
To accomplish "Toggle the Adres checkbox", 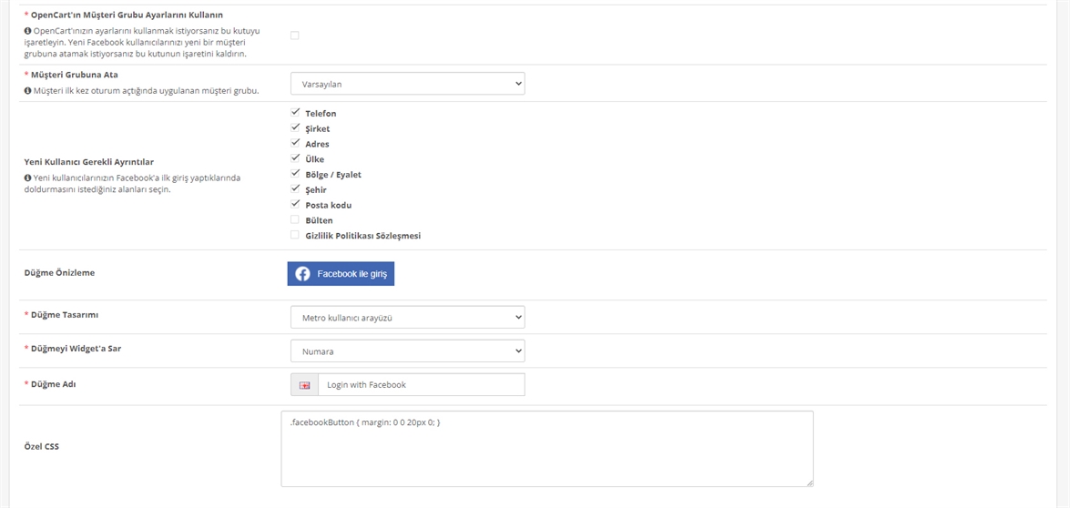I will (x=295, y=143).
